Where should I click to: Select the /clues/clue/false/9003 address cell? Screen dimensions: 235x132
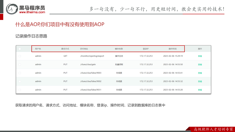91,73
